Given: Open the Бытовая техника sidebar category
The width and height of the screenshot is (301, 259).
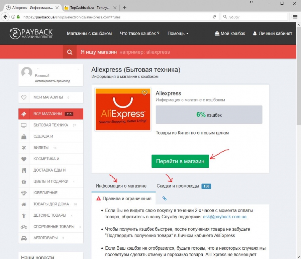Looking at the screenshot, I should click(x=51, y=125).
